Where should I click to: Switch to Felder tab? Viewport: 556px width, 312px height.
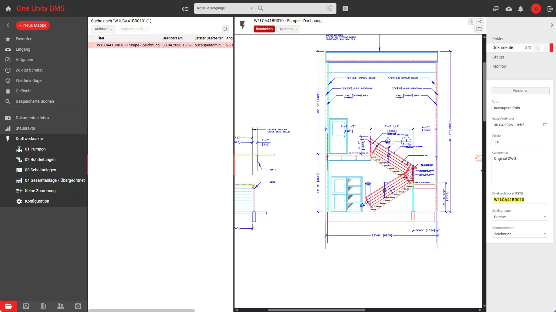pos(498,38)
